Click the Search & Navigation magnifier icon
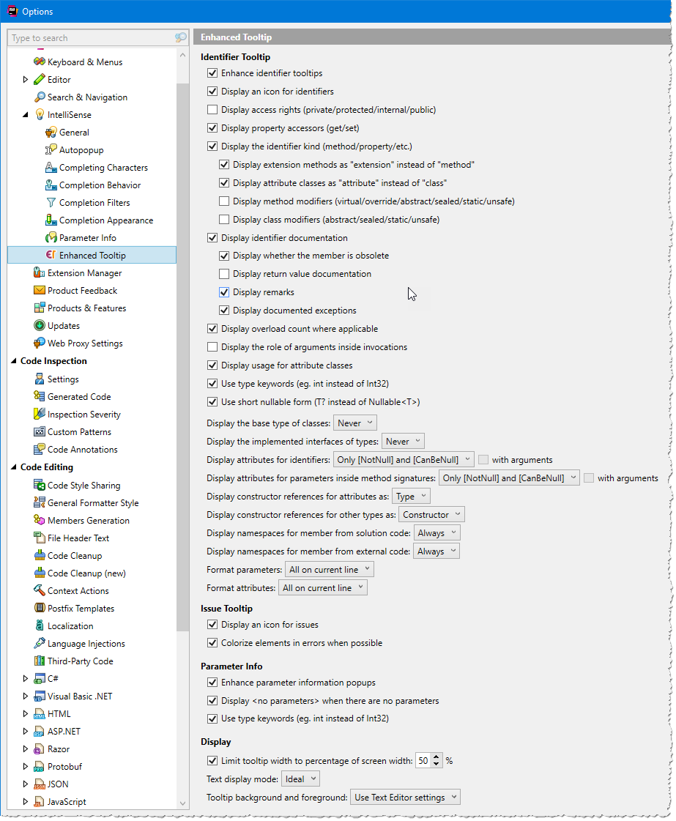The width and height of the screenshot is (676, 821). click(x=40, y=97)
